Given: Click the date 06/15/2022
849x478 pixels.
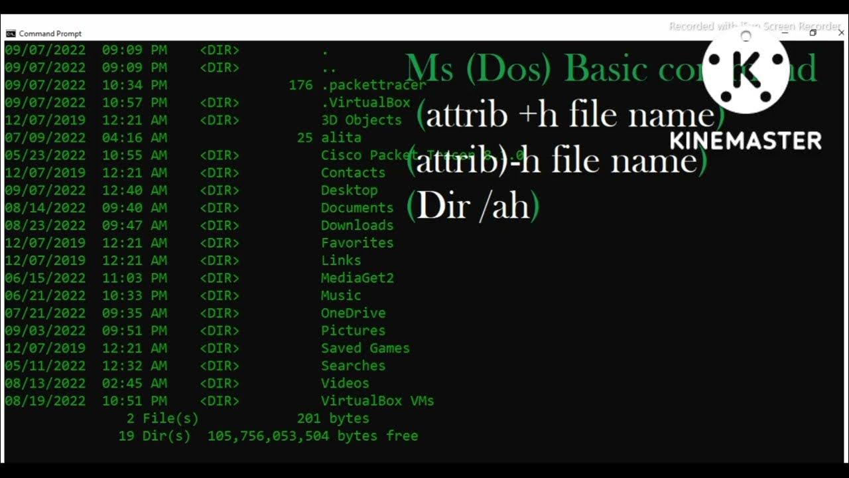Looking at the screenshot, I should [45, 278].
